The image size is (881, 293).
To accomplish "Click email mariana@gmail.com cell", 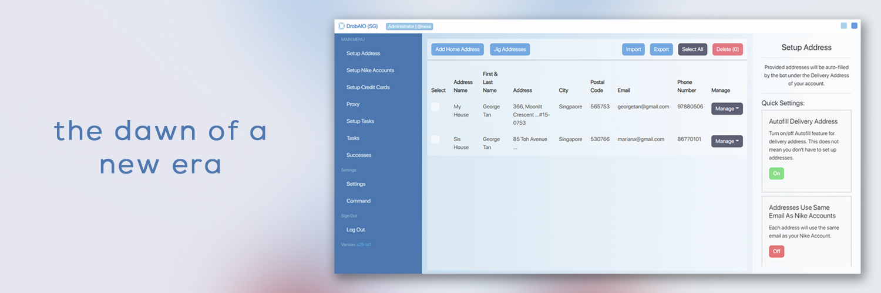I will [x=641, y=139].
